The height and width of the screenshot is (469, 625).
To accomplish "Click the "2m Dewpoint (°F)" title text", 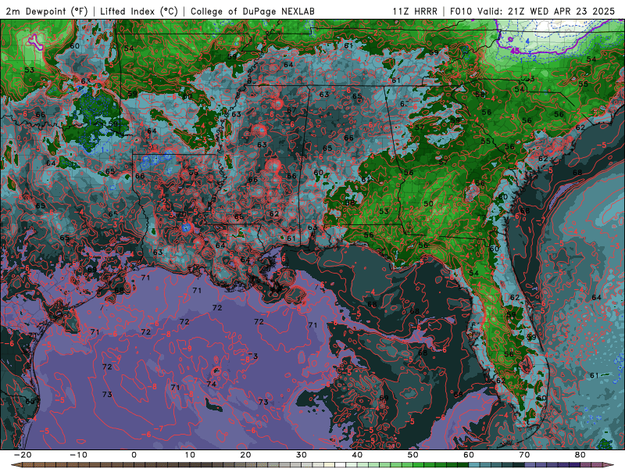I will tap(47, 11).
